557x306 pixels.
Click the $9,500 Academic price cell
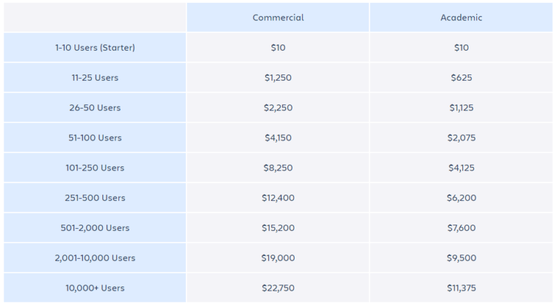461,258
